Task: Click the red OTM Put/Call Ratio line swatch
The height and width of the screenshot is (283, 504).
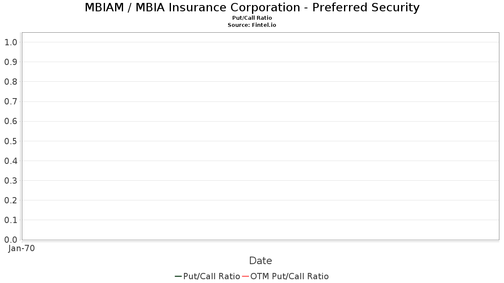Action: point(245,276)
